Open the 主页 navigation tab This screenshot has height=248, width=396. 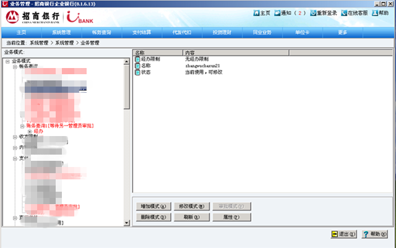click(22, 33)
